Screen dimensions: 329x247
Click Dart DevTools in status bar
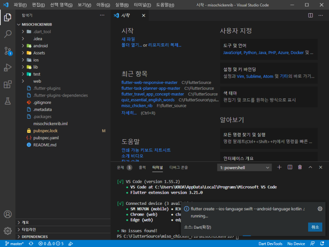[270, 244]
